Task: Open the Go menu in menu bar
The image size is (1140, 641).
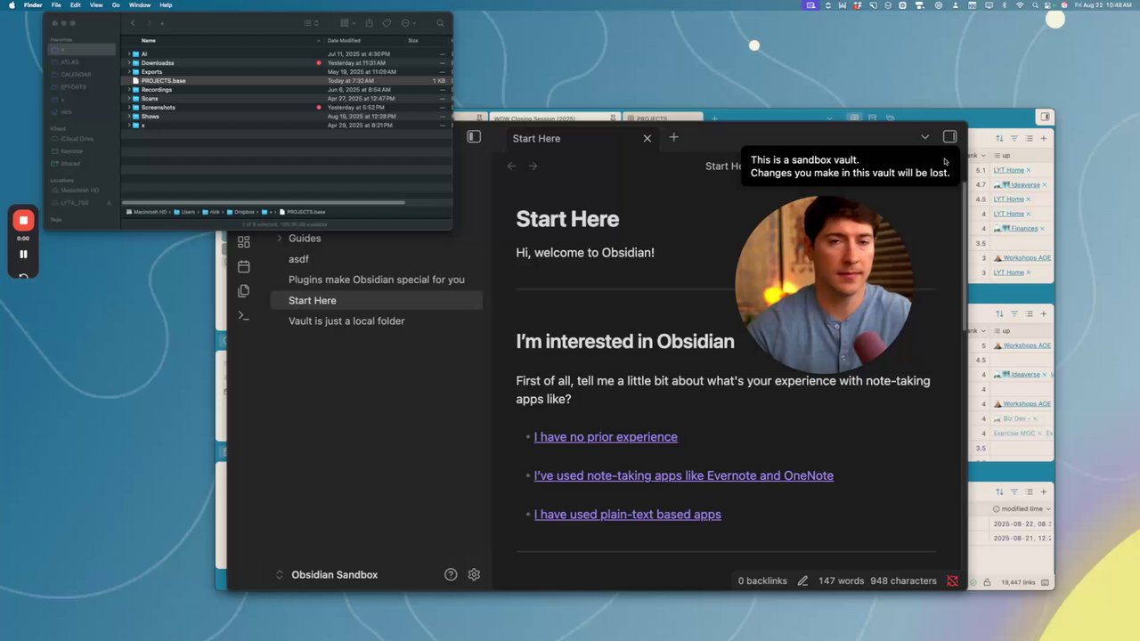Action: pos(116,5)
